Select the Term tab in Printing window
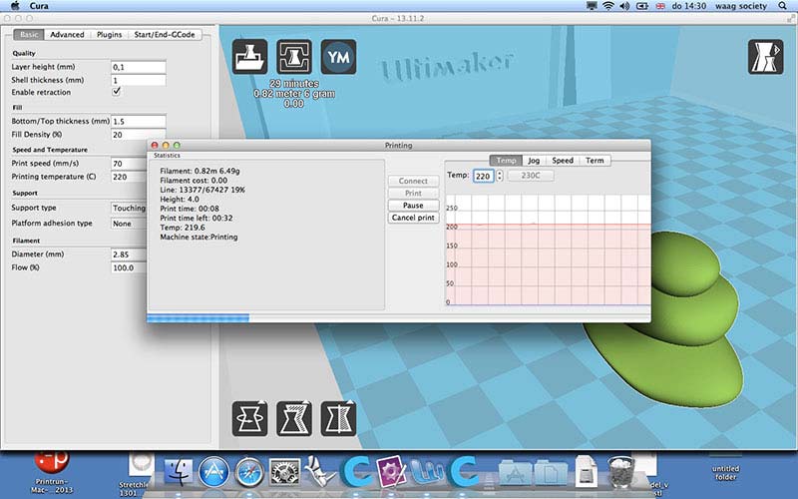798x499 pixels. click(595, 161)
